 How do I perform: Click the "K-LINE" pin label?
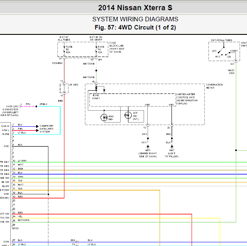(6, 134)
